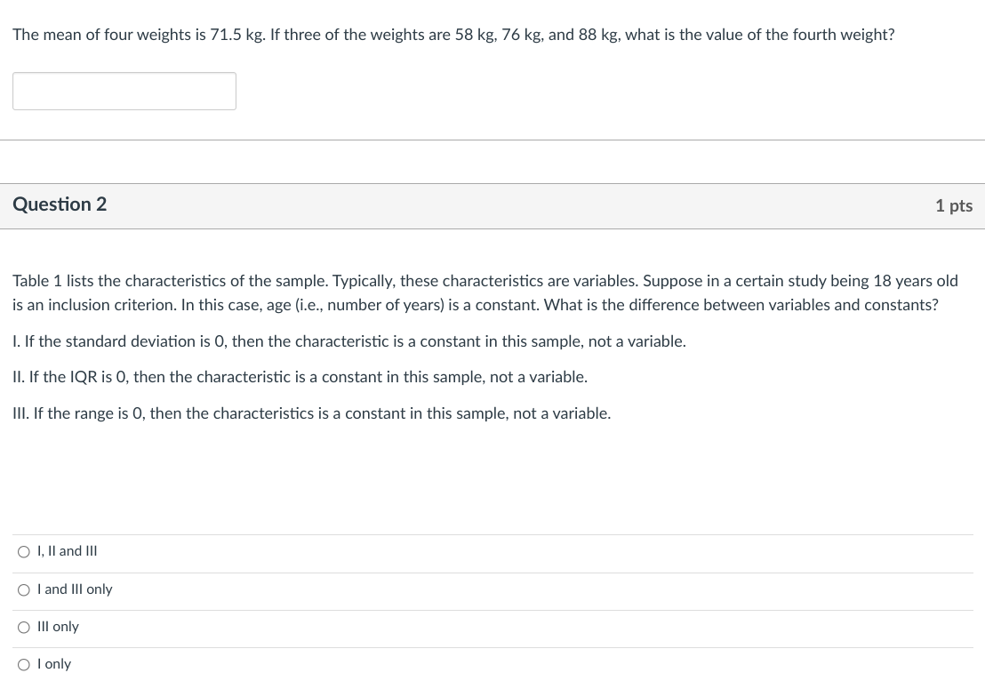The width and height of the screenshot is (985, 697).
Task: Pick the "III only" answer choice
Action: [x=23, y=627]
